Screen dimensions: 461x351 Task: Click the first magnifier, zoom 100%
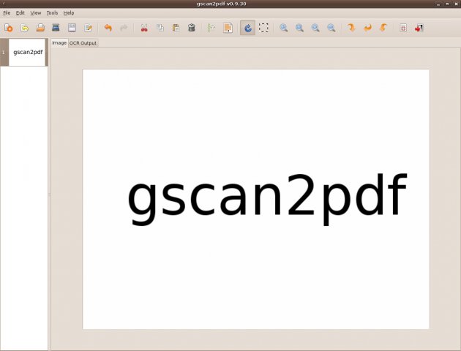[284, 28]
